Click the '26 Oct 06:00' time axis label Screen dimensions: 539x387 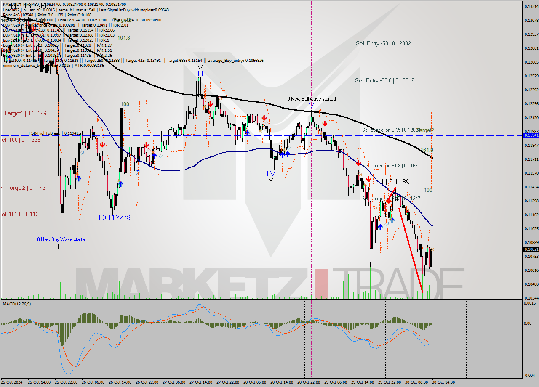tap(93, 382)
